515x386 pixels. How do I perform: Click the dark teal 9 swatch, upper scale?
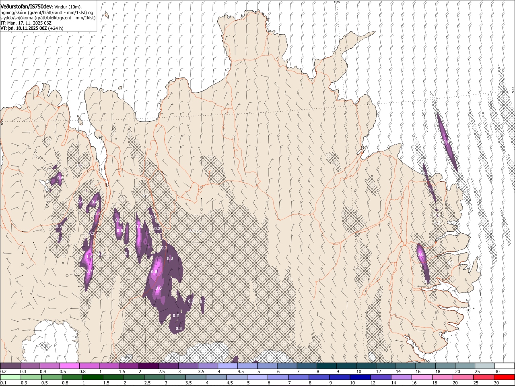(x=346, y=366)
